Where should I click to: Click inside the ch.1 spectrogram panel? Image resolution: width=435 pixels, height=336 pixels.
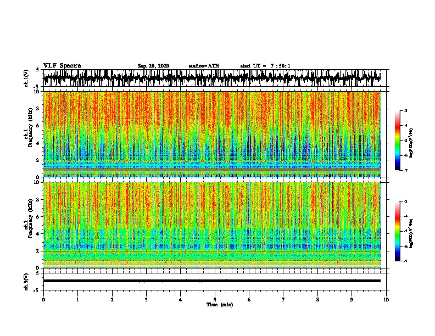[211, 134]
